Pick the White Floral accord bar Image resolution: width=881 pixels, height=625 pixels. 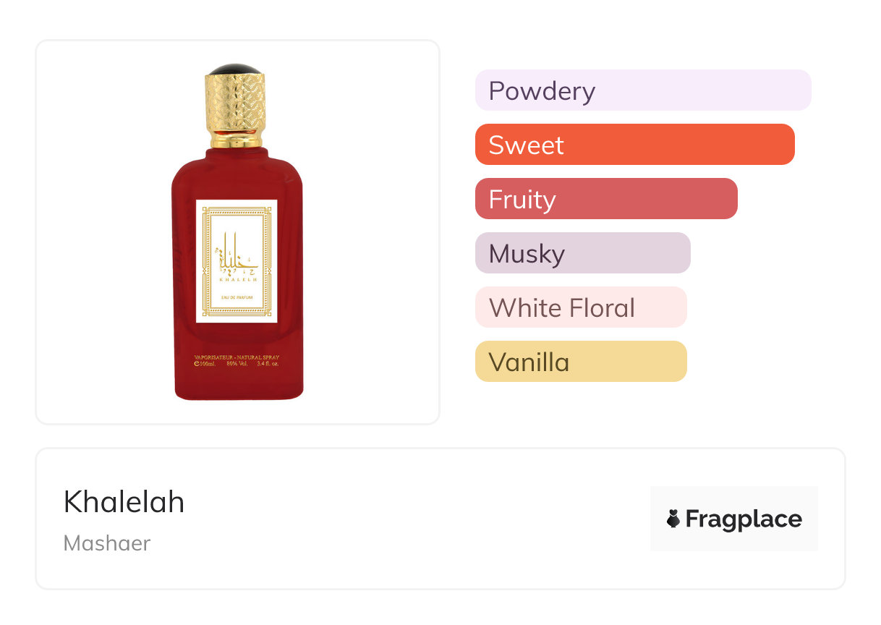[580, 307]
